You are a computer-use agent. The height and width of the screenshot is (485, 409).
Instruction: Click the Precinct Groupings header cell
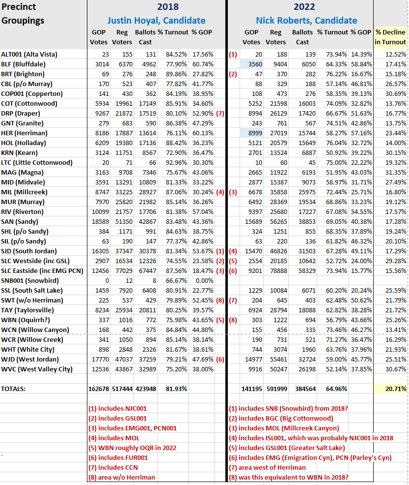tap(23, 14)
